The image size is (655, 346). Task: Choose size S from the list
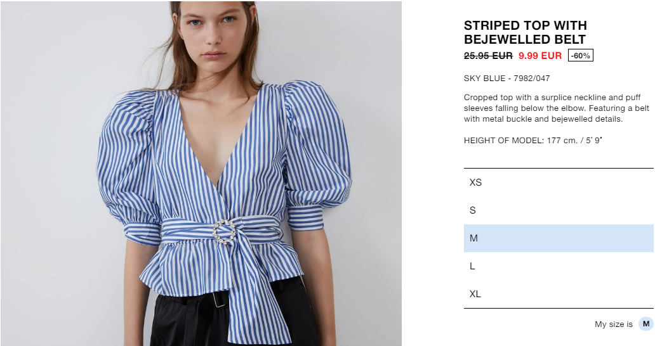pyautogui.click(x=559, y=210)
